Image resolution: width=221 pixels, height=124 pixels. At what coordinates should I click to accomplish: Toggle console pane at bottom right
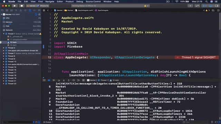pyautogui.click(x=219, y=122)
